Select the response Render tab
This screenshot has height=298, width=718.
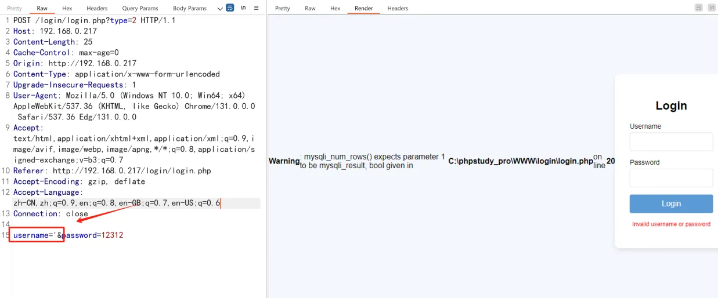[364, 9]
